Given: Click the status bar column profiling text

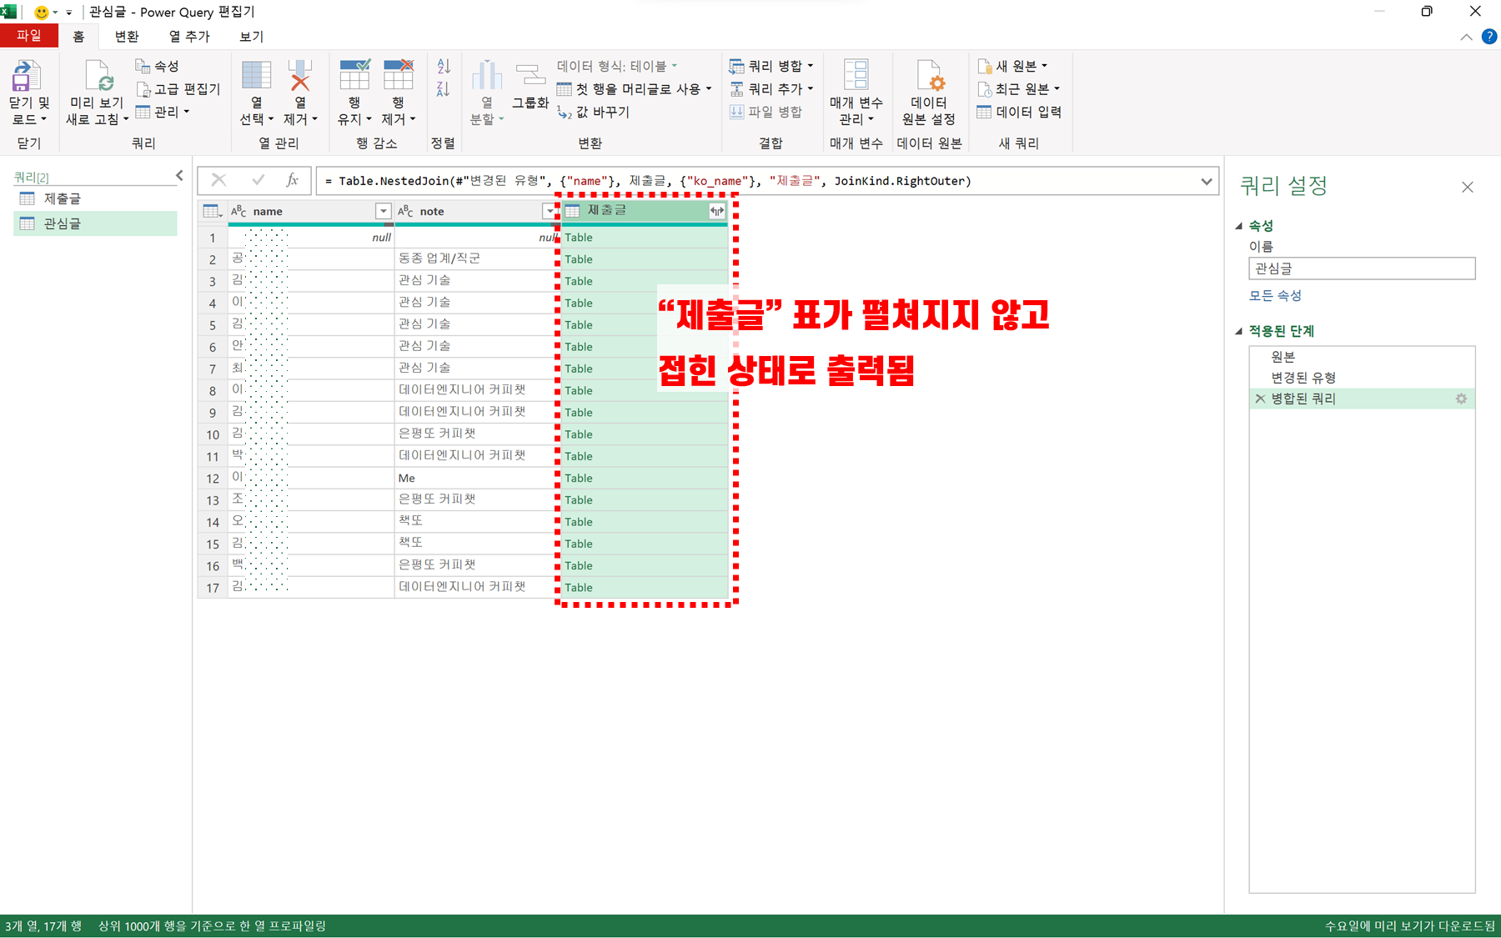Looking at the screenshot, I should 213,926.
